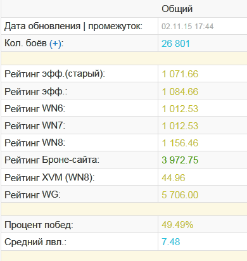Select the Рейтинг WG label

click(32, 194)
